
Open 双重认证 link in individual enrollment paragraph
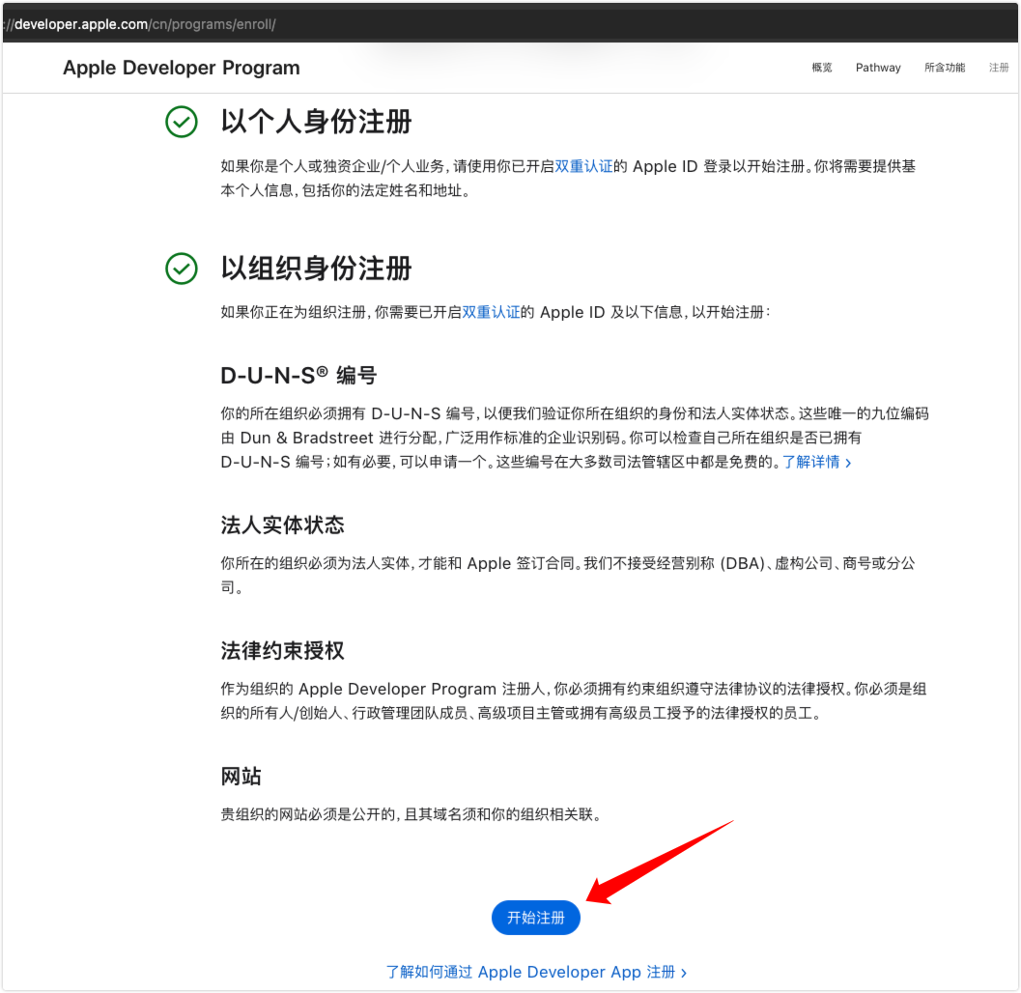pos(583,167)
